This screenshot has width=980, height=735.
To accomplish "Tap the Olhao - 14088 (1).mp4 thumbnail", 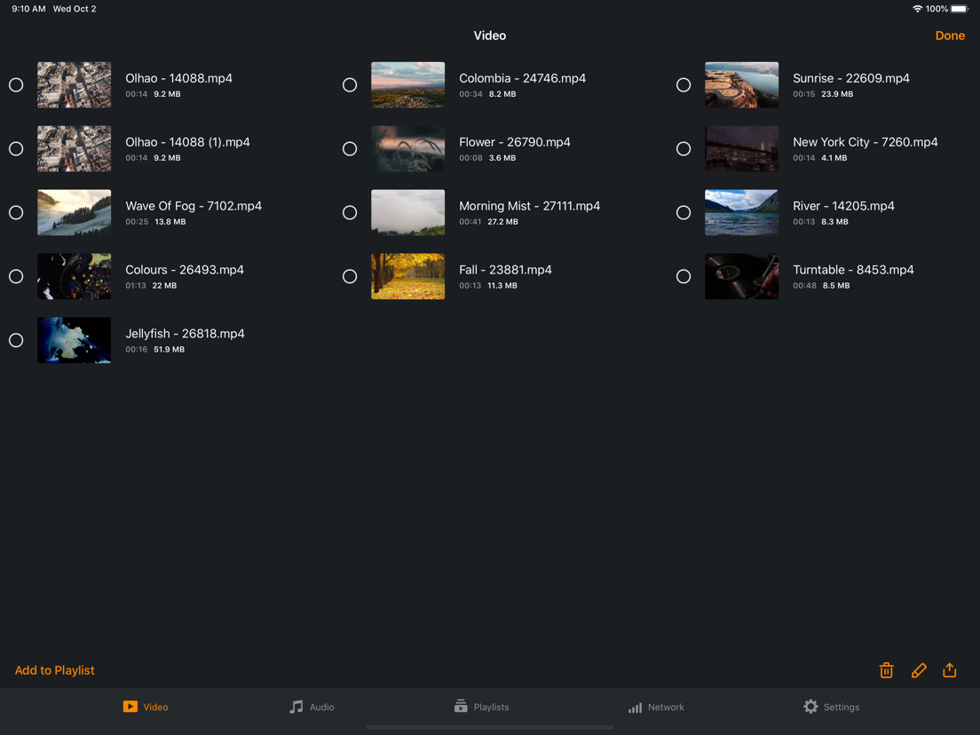I will tap(75, 149).
